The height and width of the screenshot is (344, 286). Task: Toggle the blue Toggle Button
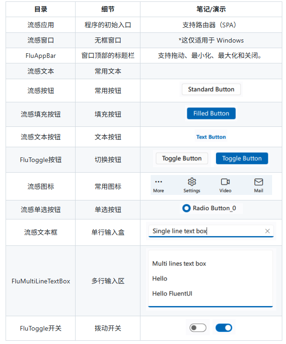coord(242,158)
